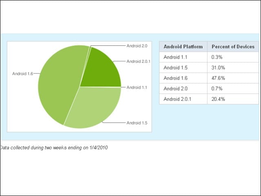Select the 'Android 2.0' pie chart label
This screenshot has height=196, width=261.
[137, 46]
